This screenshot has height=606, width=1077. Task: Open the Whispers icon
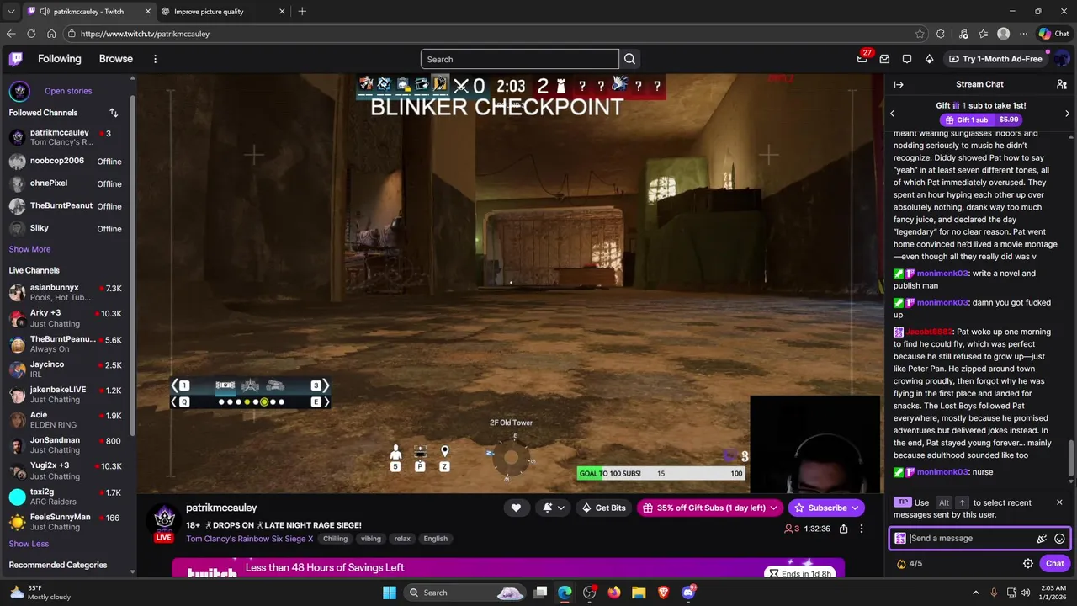pyautogui.click(x=884, y=59)
